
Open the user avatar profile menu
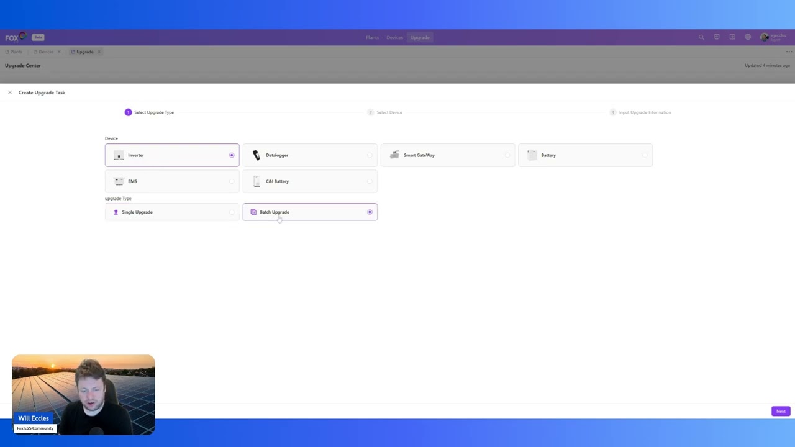click(x=765, y=37)
